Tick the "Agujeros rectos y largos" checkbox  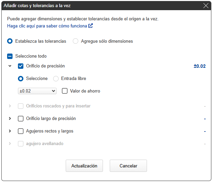pyautogui.click(x=21, y=131)
